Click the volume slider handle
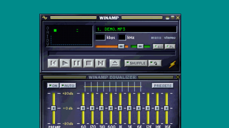The height and width of the screenshot is (128, 229). click(121, 46)
